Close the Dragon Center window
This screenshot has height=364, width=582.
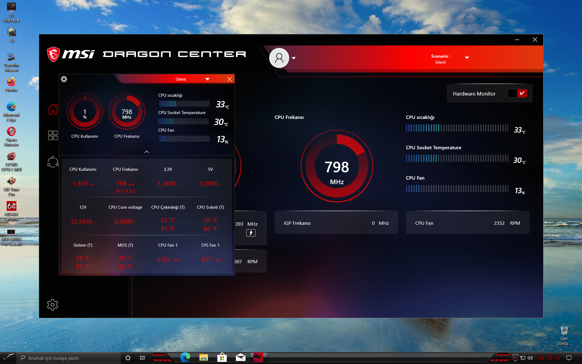tap(535, 40)
